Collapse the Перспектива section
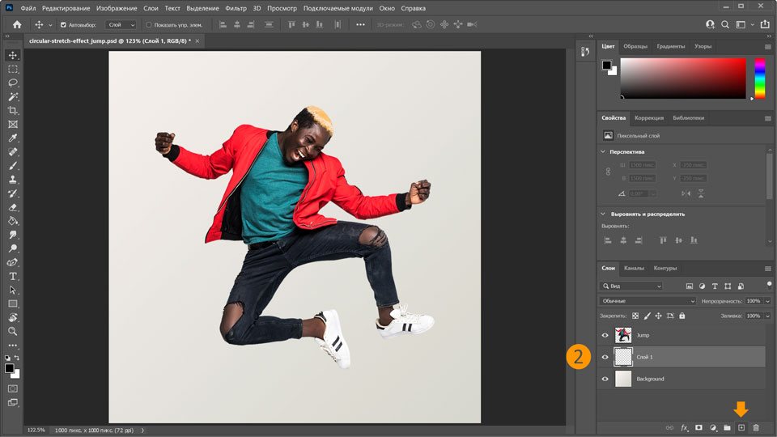 (604, 151)
